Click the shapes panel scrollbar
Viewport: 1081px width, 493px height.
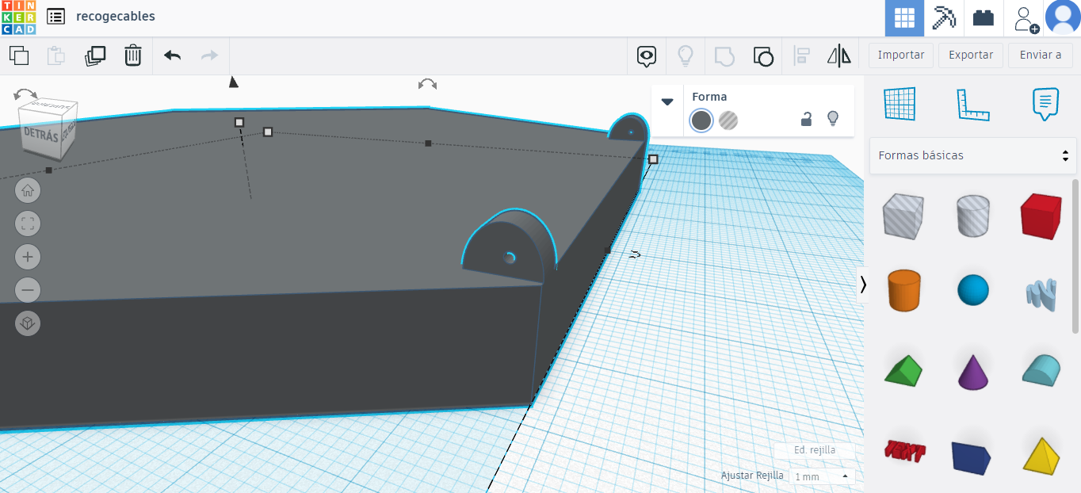[1075, 256]
